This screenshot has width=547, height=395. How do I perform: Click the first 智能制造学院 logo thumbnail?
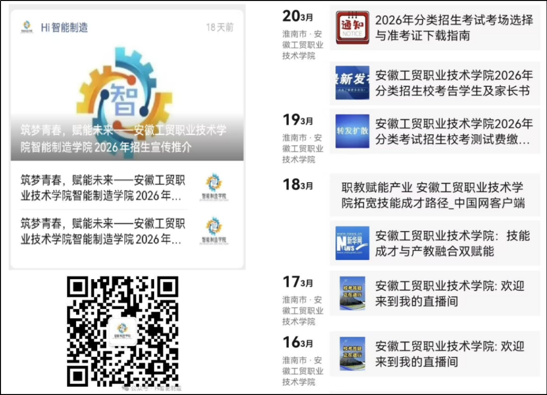coord(214,188)
